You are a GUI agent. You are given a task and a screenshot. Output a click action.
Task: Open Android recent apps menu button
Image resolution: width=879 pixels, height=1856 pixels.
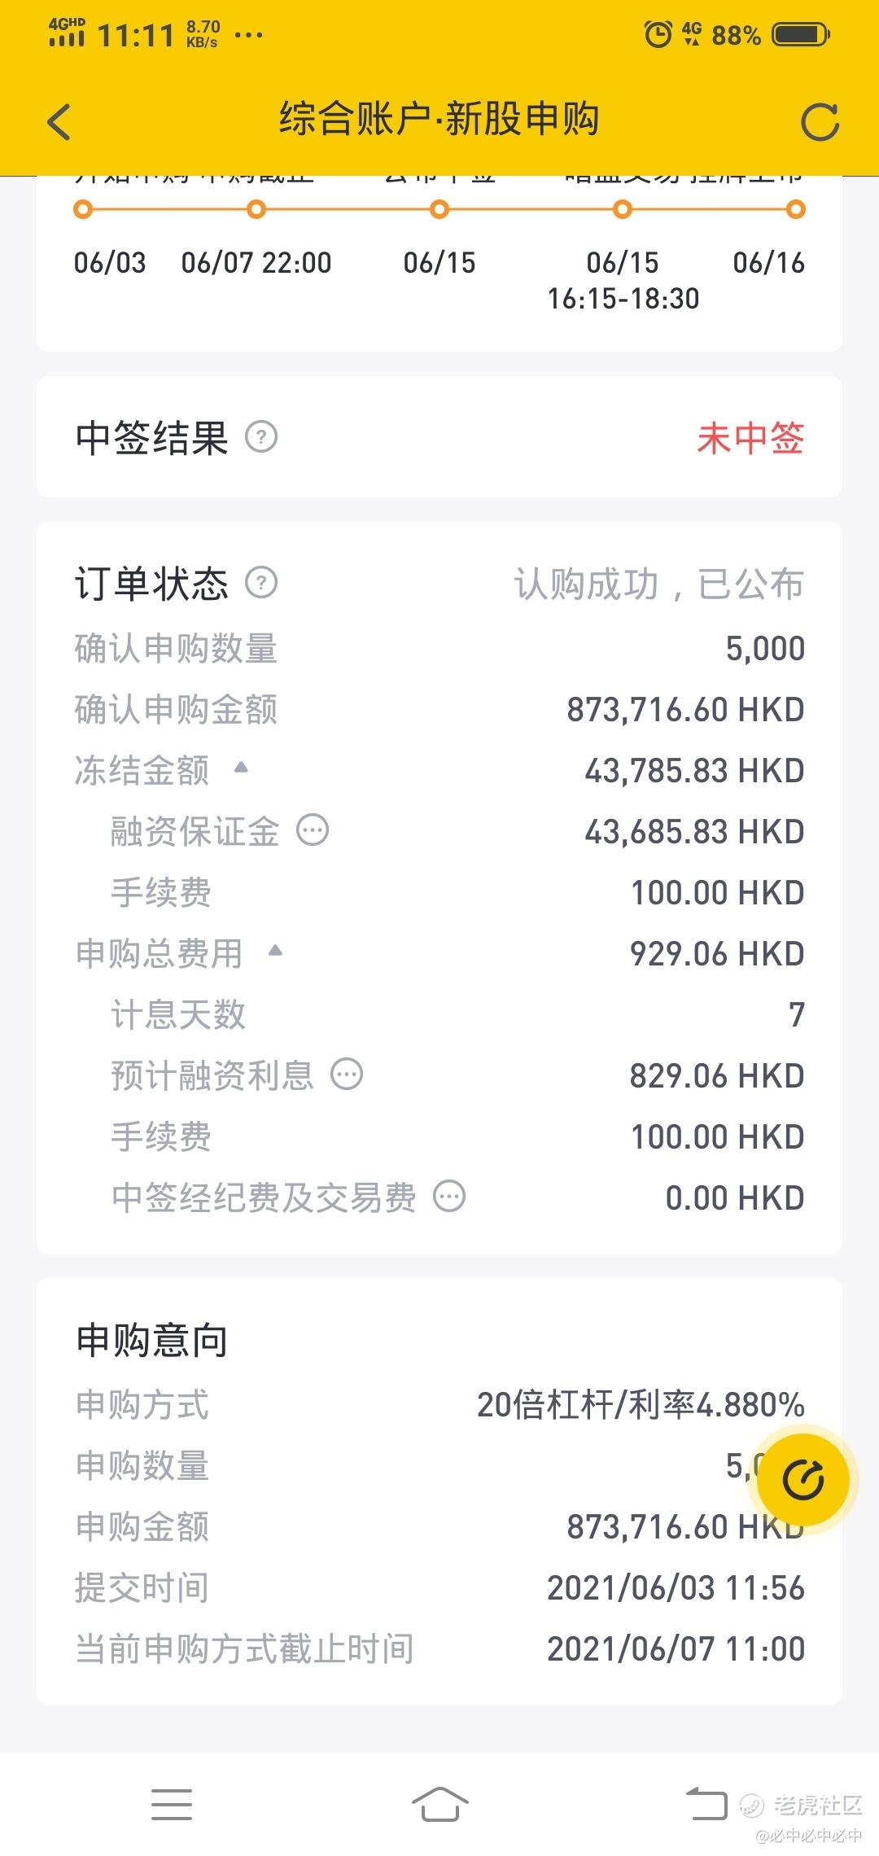(x=172, y=1805)
